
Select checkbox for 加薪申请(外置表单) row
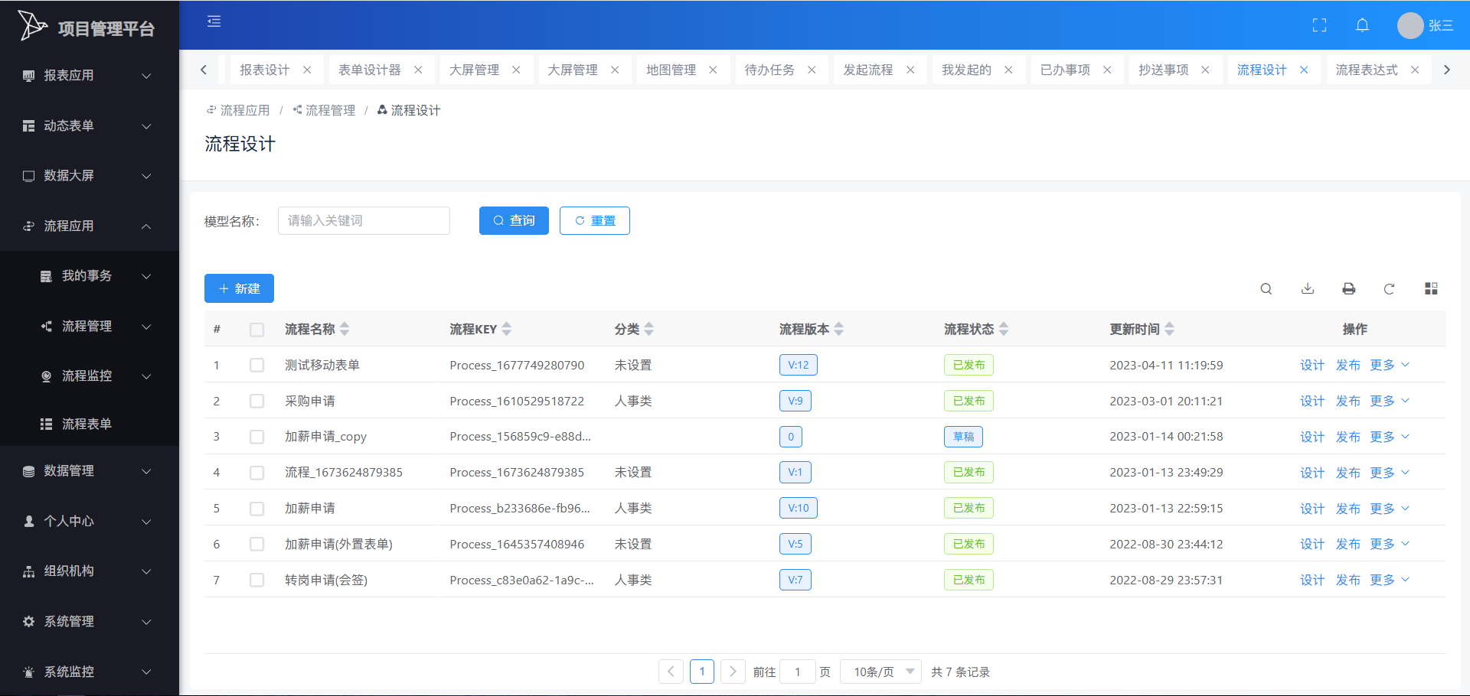[x=256, y=544]
